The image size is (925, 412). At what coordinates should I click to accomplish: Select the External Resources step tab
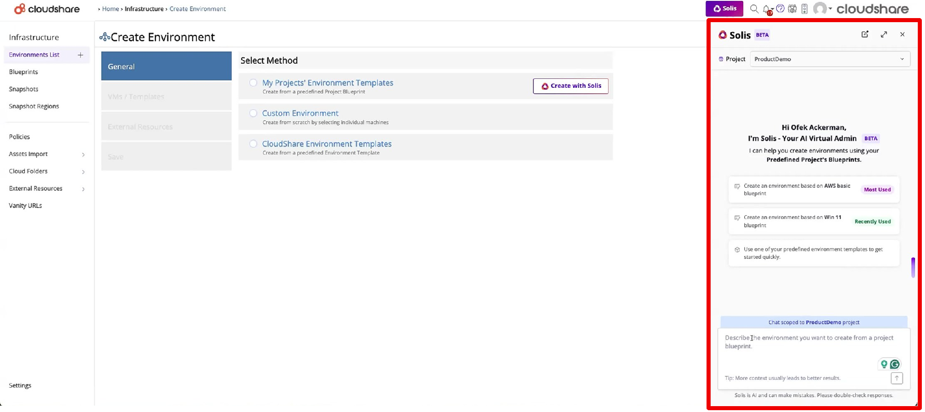click(x=166, y=127)
